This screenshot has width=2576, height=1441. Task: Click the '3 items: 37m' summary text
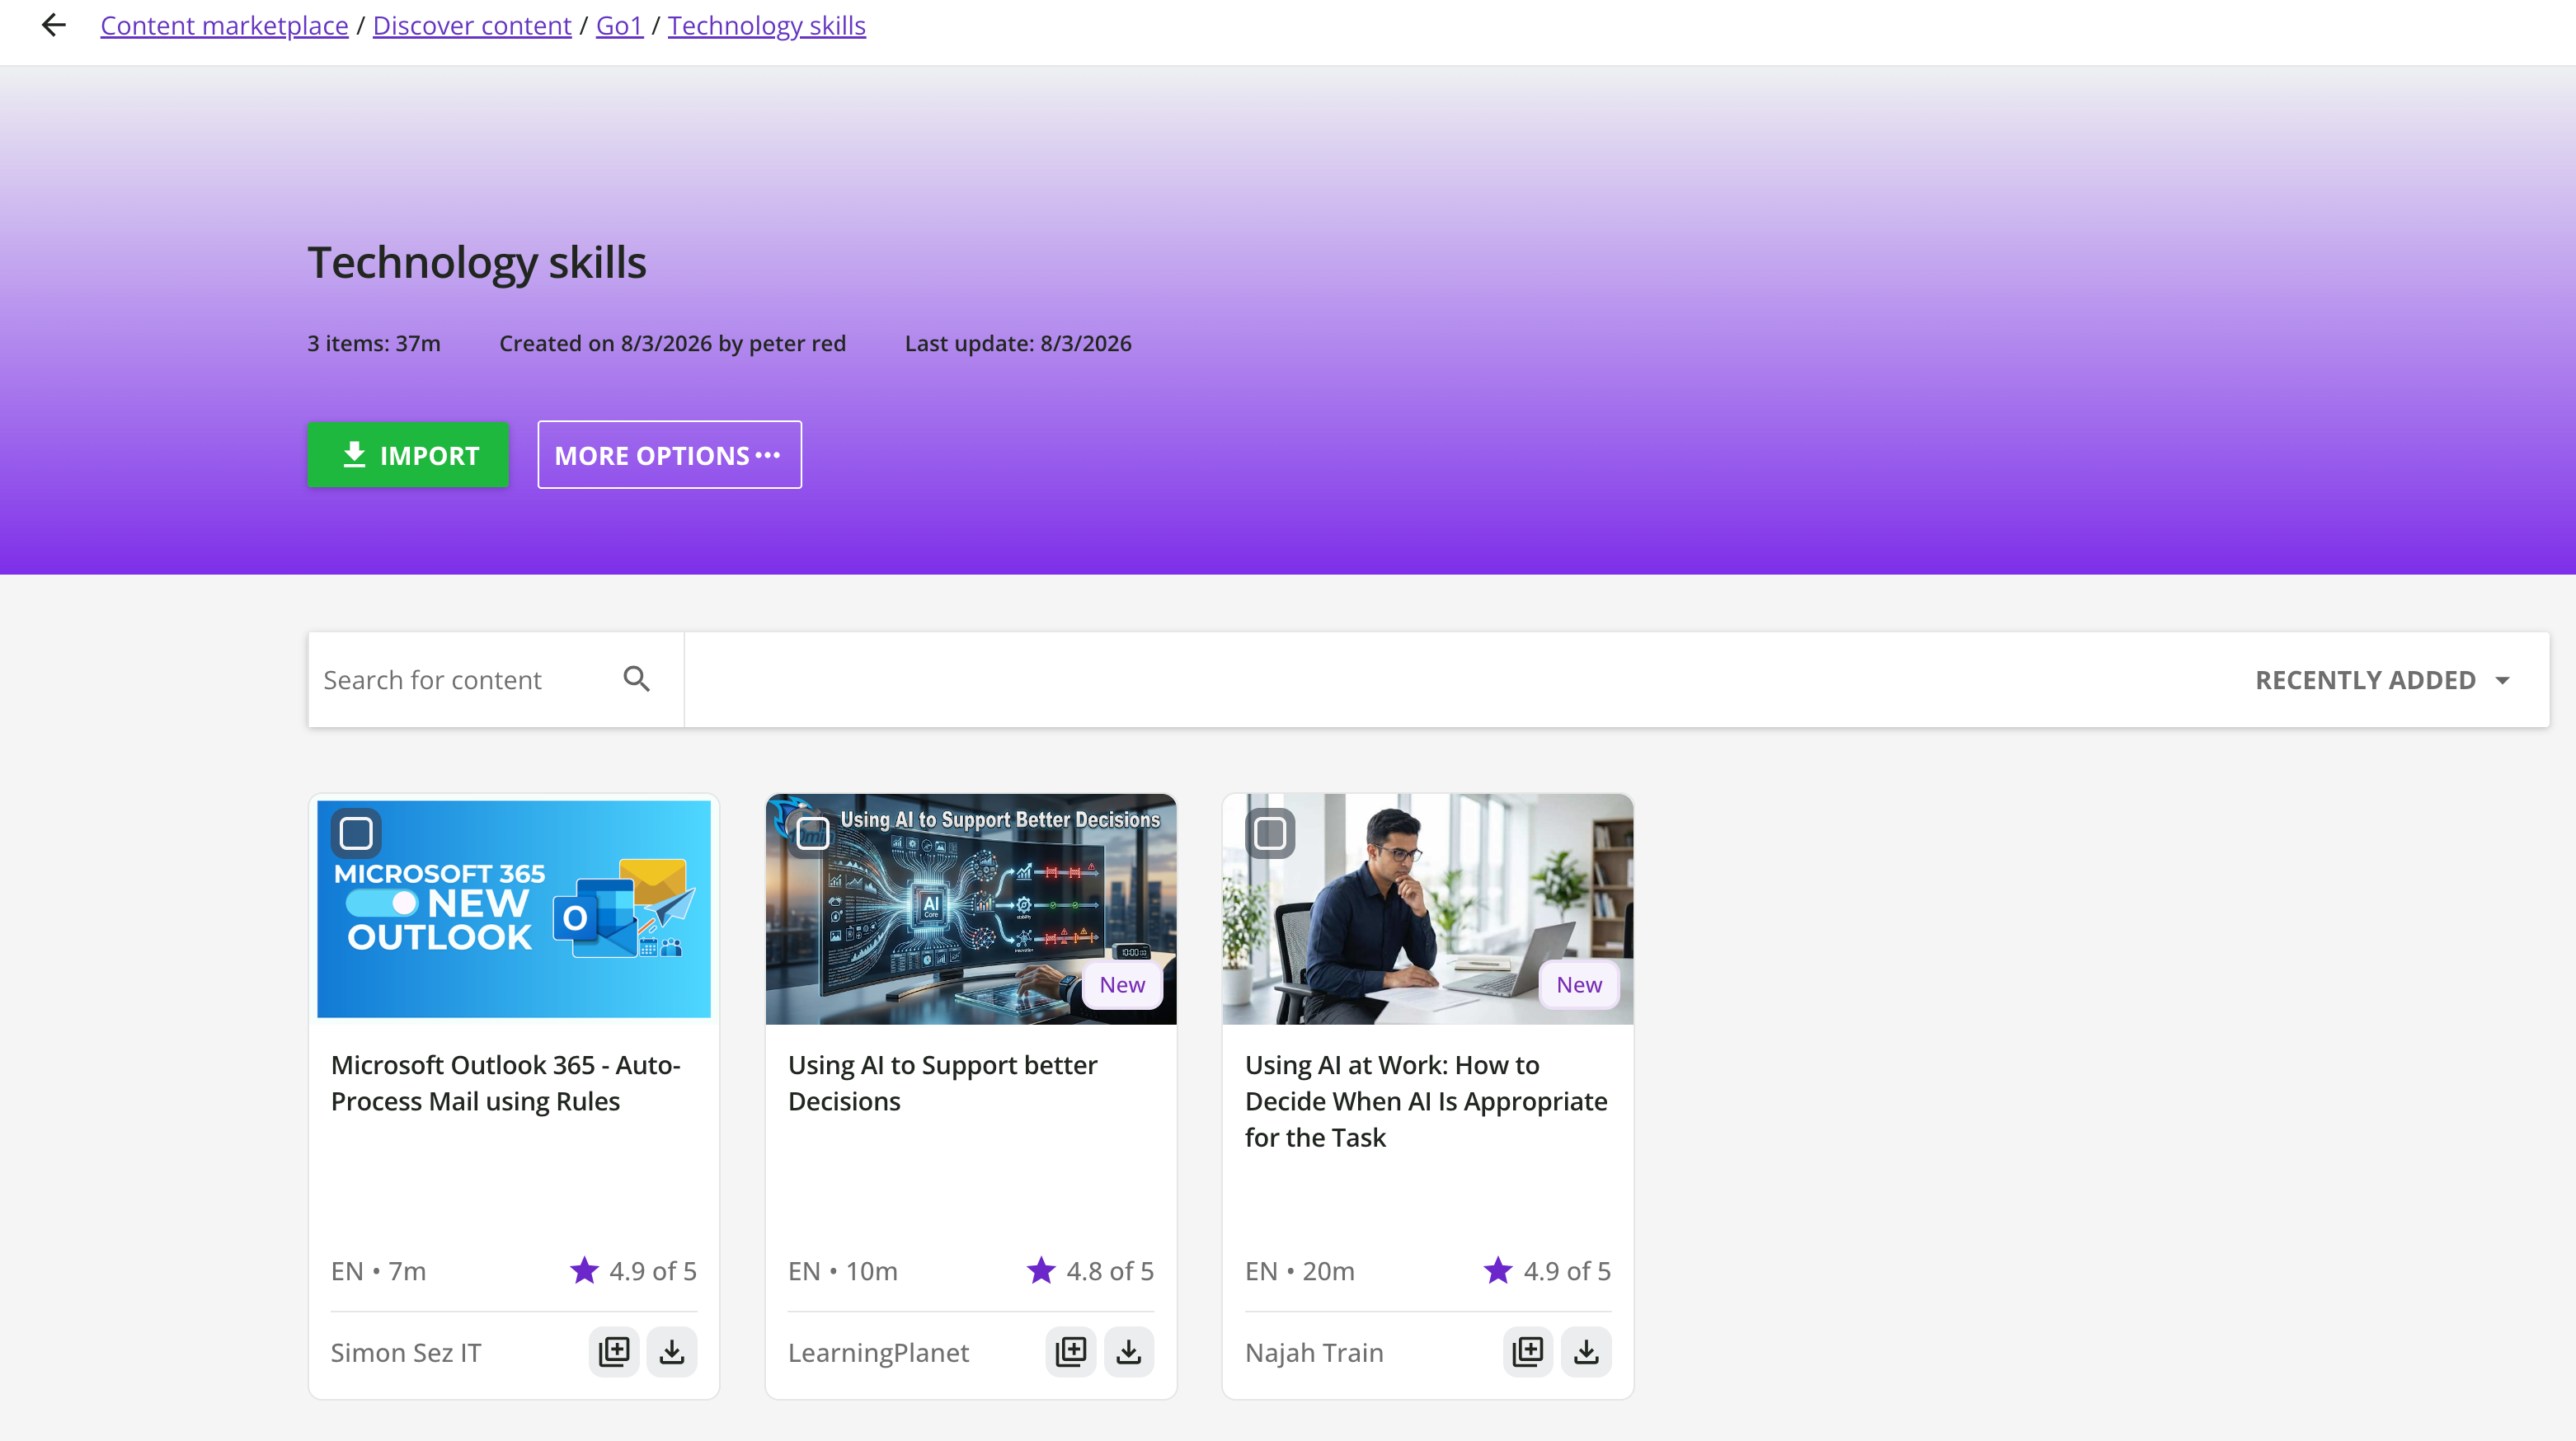[374, 343]
